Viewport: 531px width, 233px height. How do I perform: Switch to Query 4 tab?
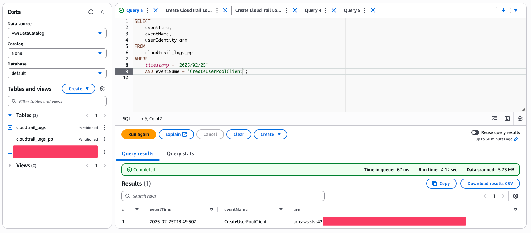pos(313,10)
